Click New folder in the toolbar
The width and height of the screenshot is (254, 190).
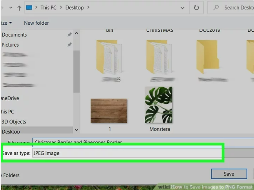[x=36, y=23]
